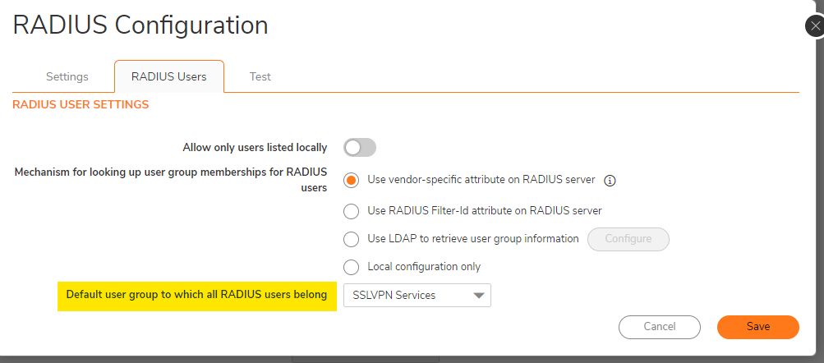This screenshot has width=824, height=363.
Task: Click the info icon beside vendor-specific attribute
Action: click(610, 180)
